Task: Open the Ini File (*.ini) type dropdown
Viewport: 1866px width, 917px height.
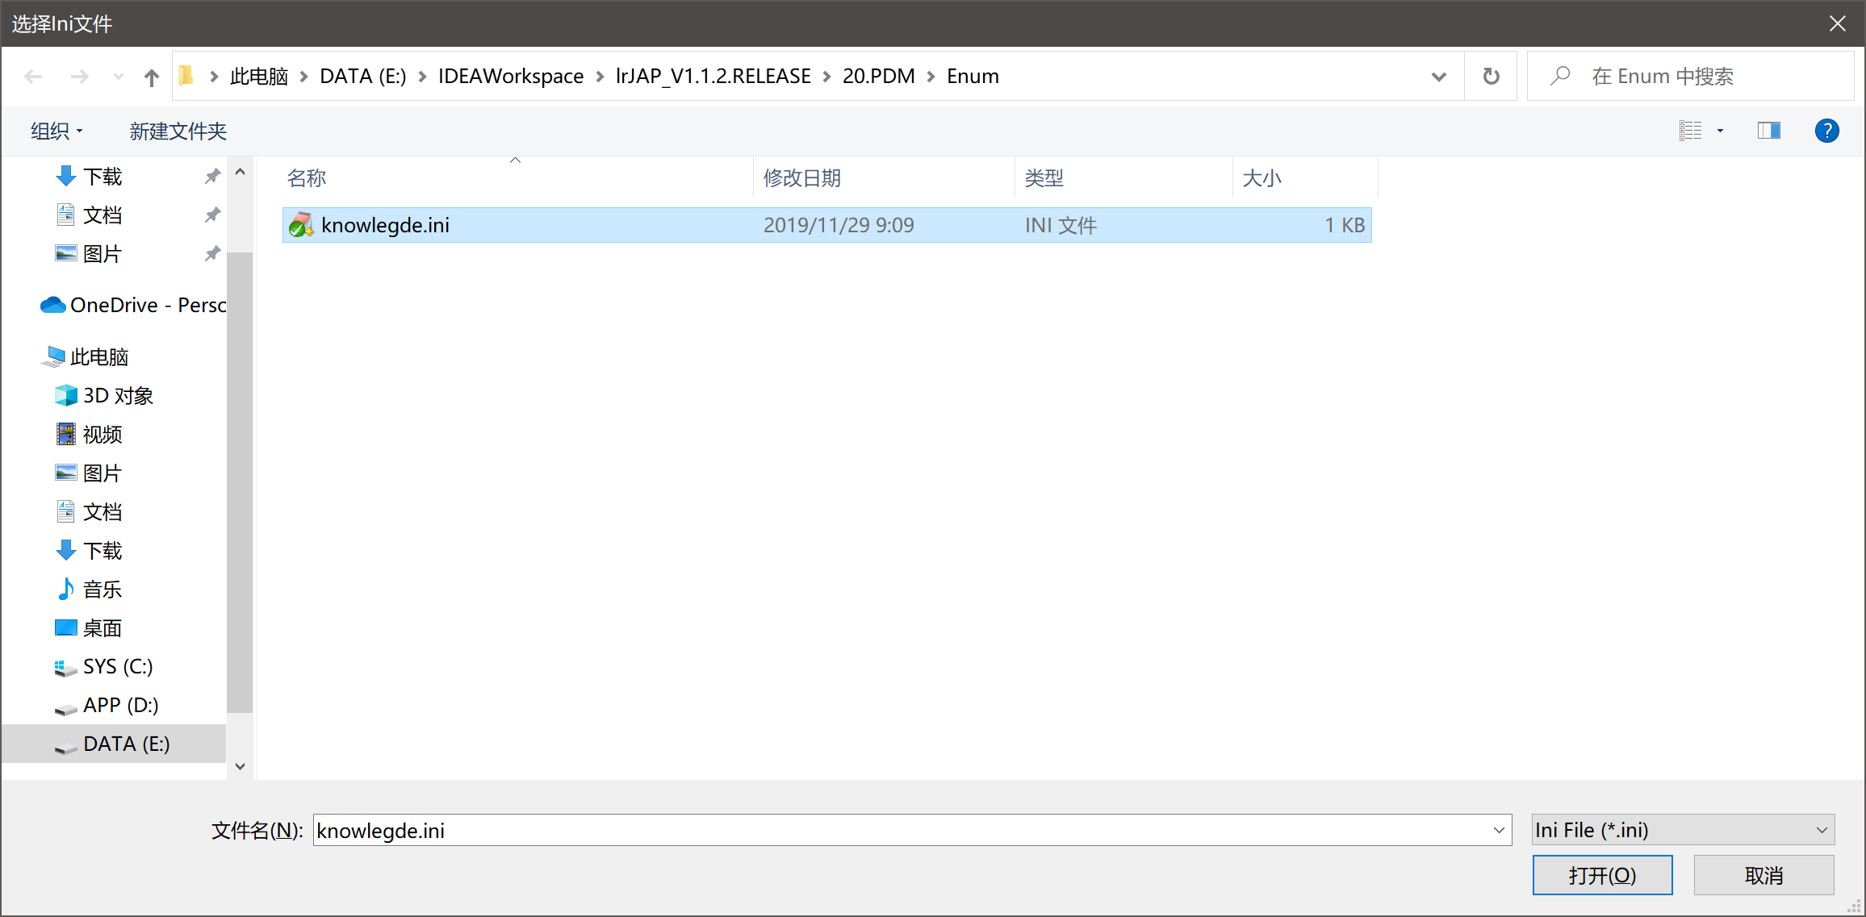Action: (1683, 830)
